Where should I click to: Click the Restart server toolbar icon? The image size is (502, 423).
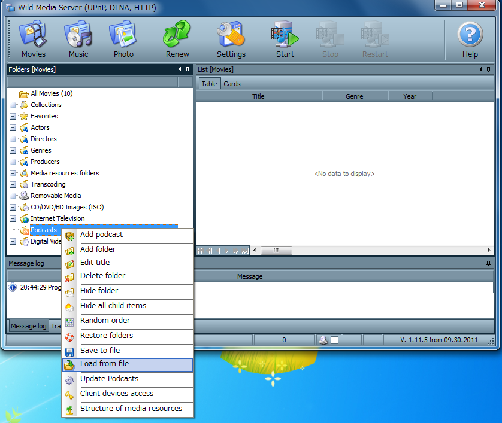point(375,39)
